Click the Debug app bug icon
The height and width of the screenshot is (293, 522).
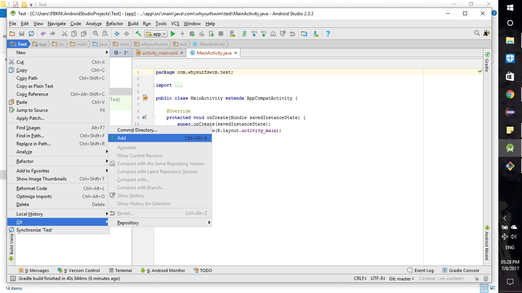click(x=193, y=34)
